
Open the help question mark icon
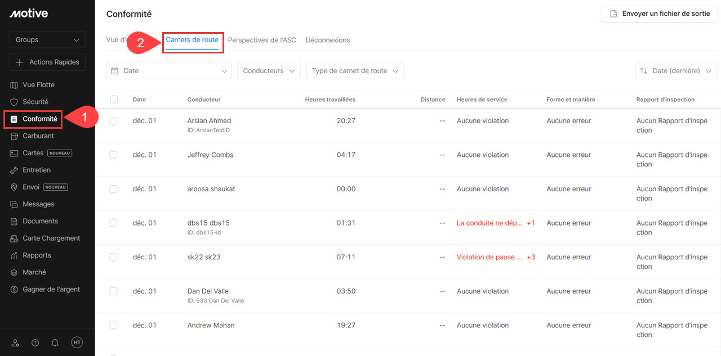point(35,343)
